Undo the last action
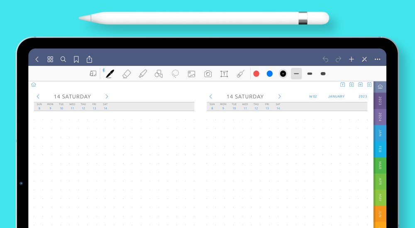 point(325,59)
